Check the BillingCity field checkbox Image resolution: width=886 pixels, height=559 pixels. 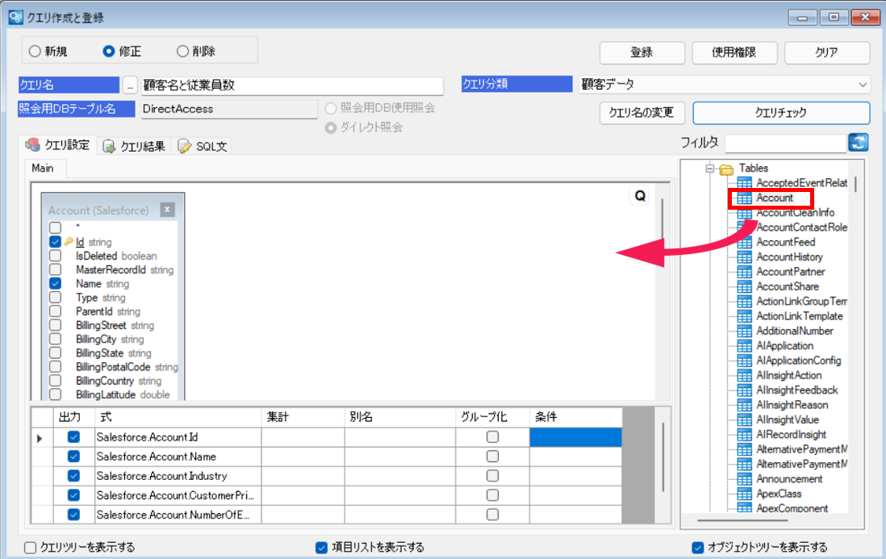coord(56,339)
